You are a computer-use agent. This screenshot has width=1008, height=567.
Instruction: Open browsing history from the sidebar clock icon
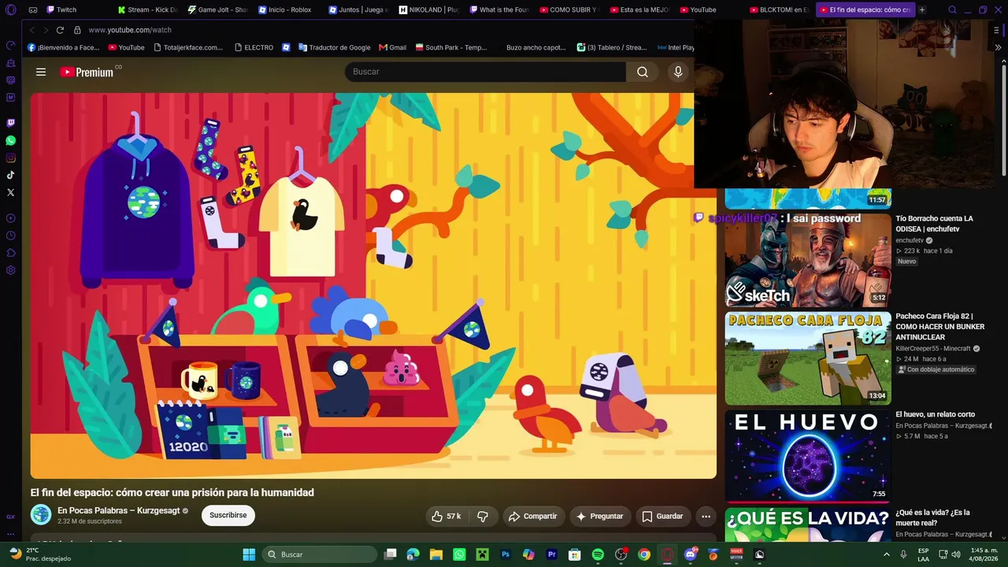[10, 235]
